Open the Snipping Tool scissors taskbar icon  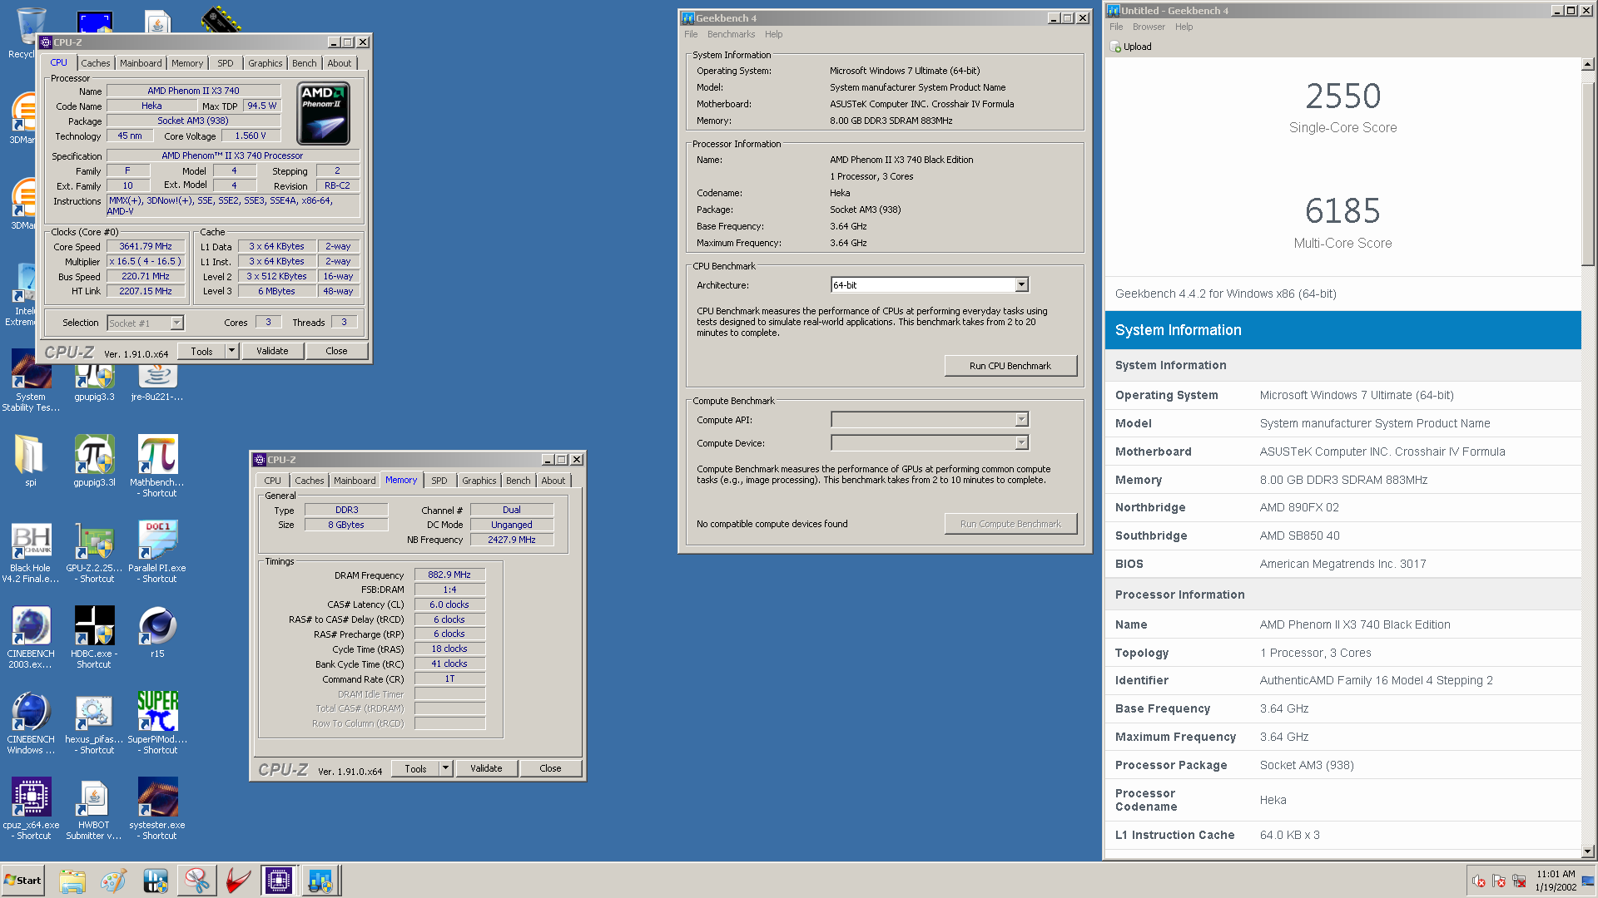pos(196,881)
